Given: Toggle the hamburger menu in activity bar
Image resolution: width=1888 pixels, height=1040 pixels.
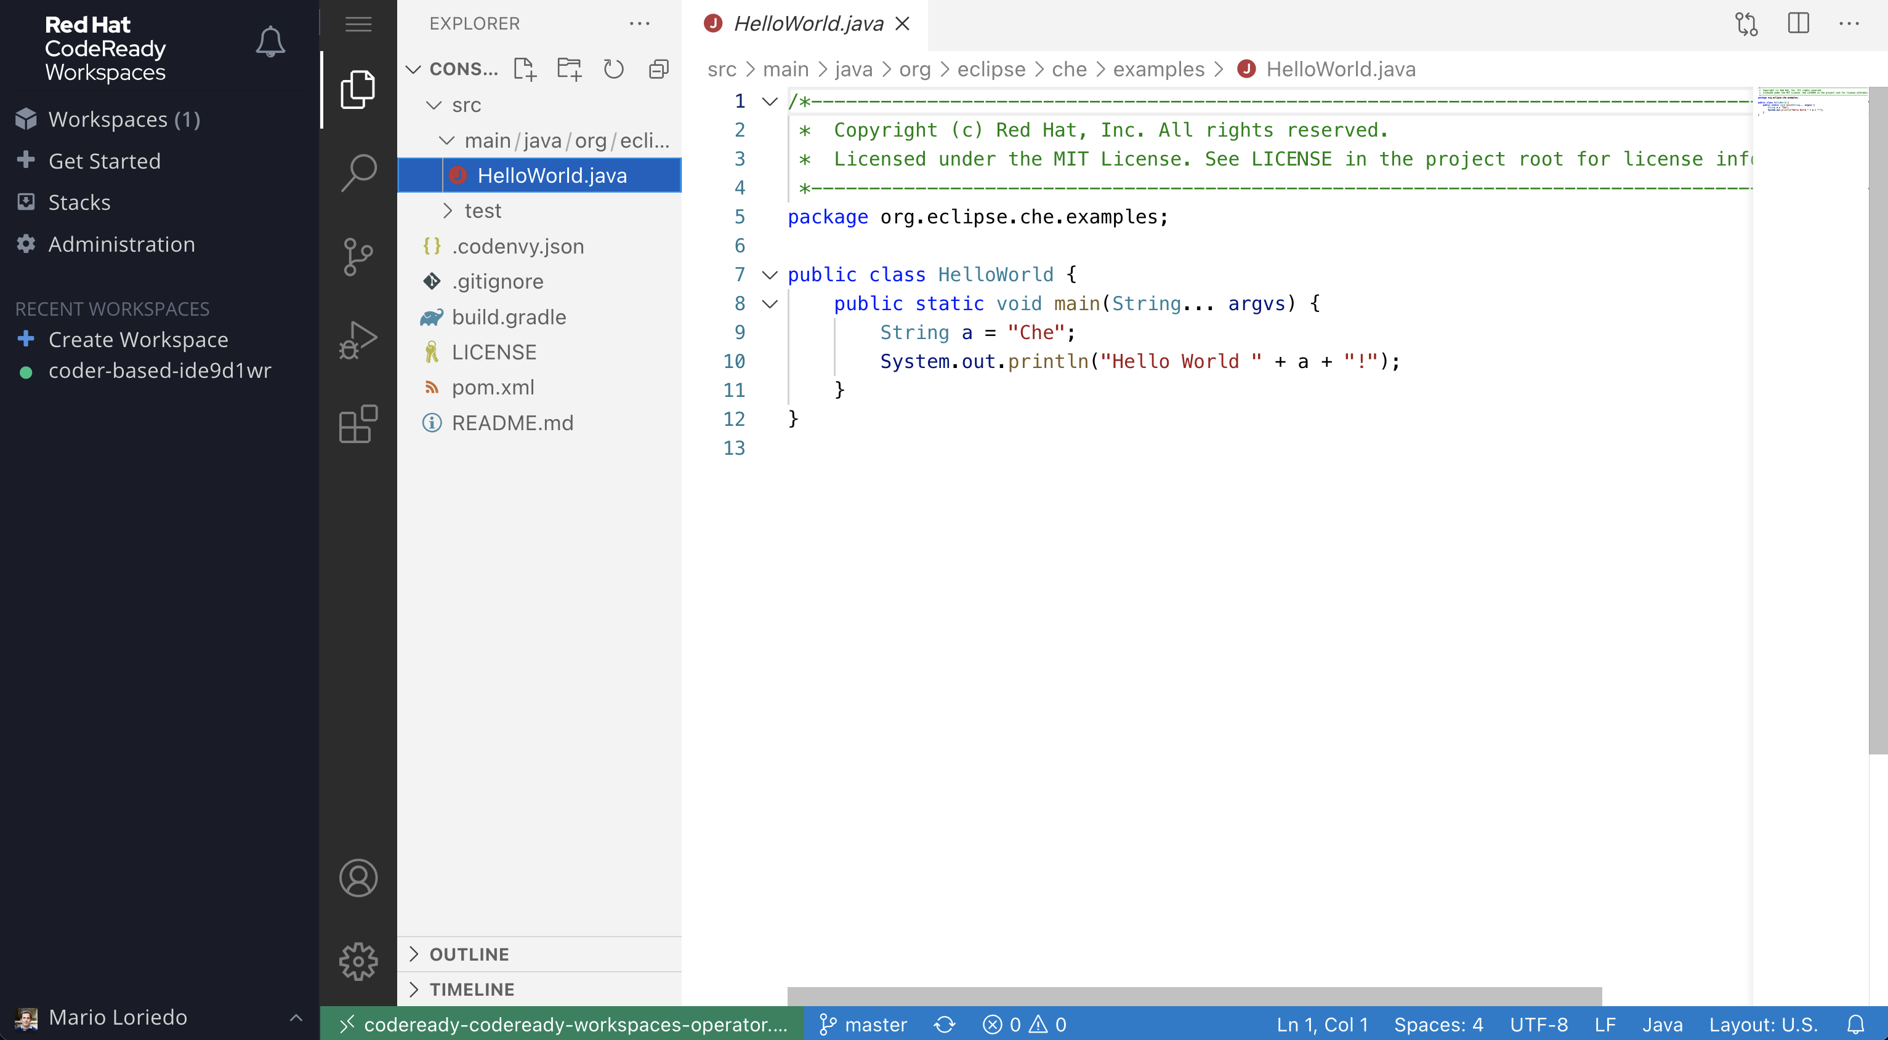Looking at the screenshot, I should (358, 24).
